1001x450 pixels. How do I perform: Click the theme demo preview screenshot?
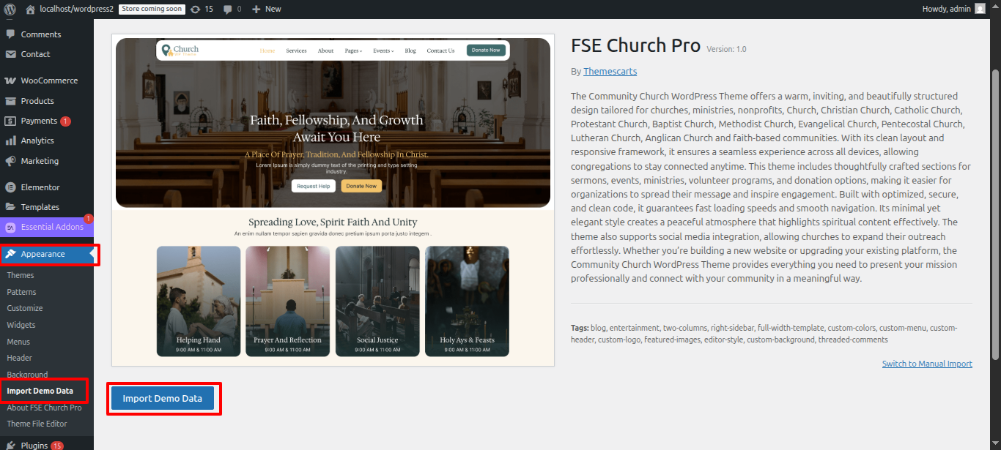tap(333, 199)
